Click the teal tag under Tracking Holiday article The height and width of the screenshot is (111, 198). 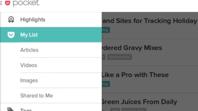point(106,30)
